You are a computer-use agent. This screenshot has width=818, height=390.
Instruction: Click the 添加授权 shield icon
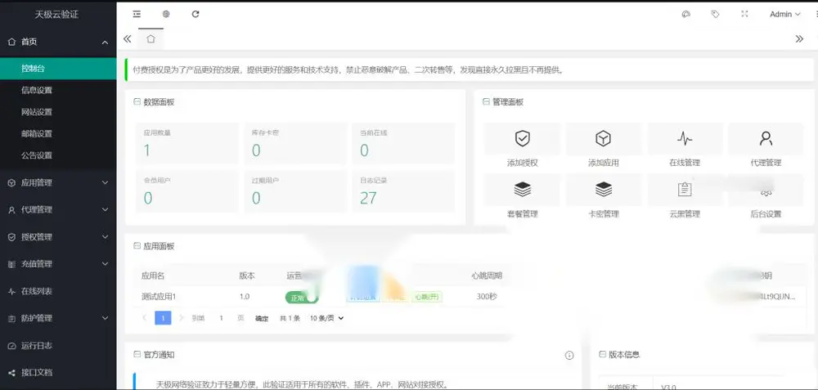click(x=522, y=138)
